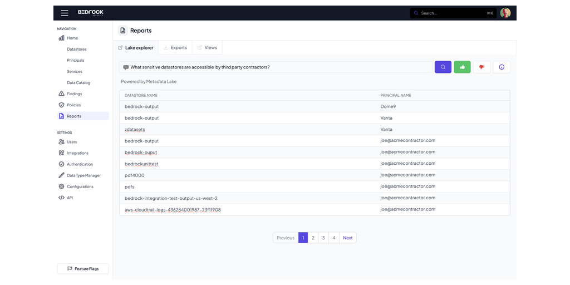Open the Integrations settings label

click(77, 153)
